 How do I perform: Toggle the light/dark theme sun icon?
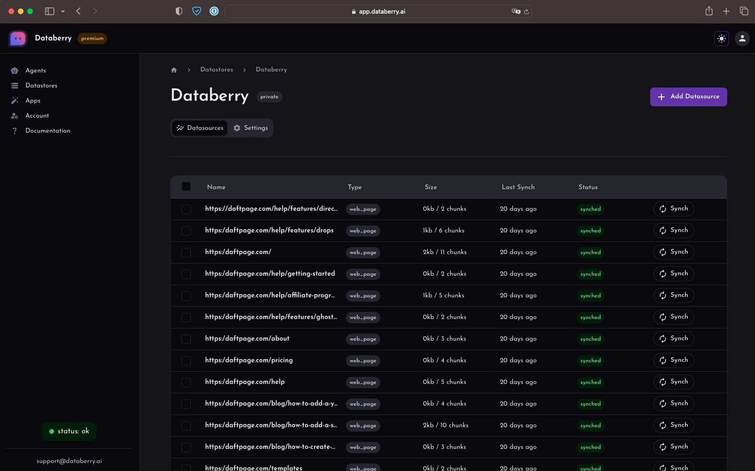(722, 39)
